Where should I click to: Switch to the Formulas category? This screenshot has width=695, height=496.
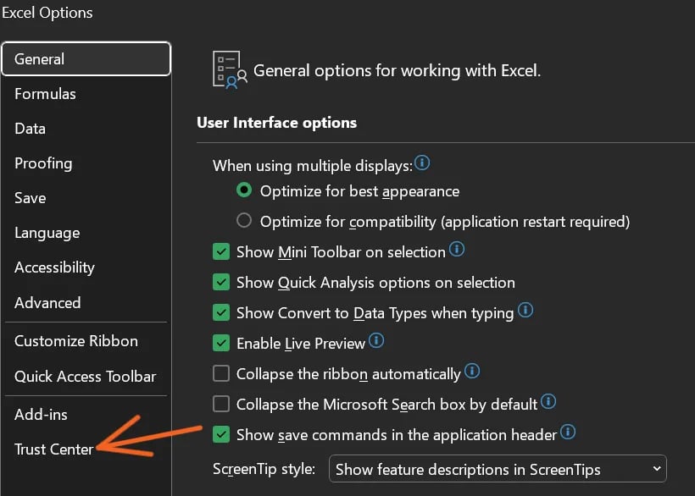(45, 94)
